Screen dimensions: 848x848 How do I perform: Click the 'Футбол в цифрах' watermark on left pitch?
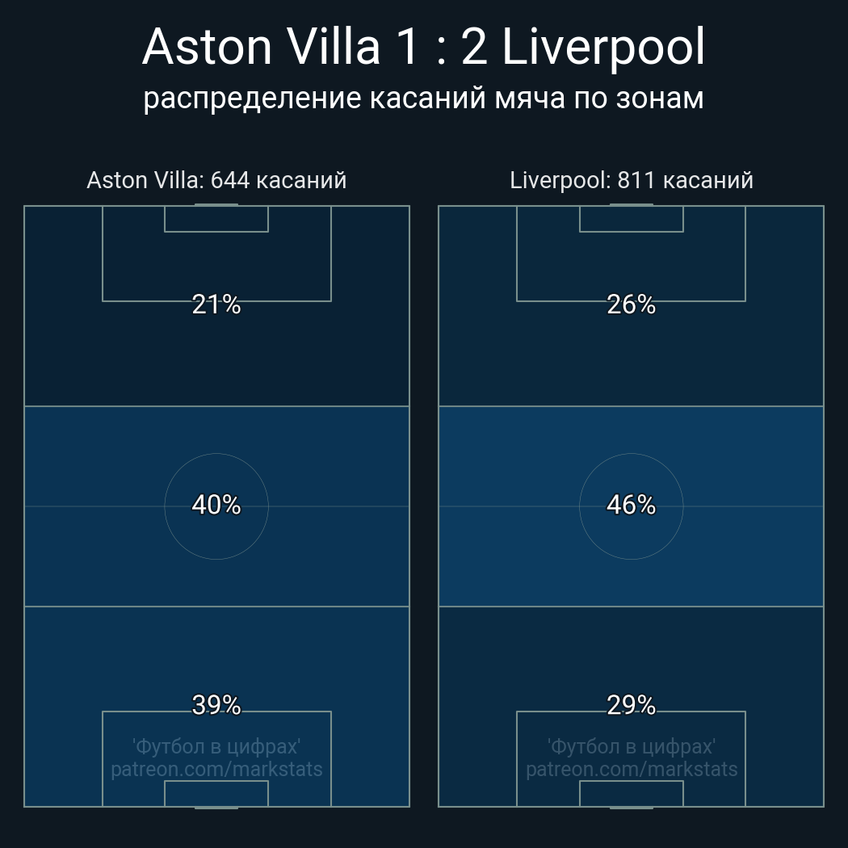[x=216, y=746]
